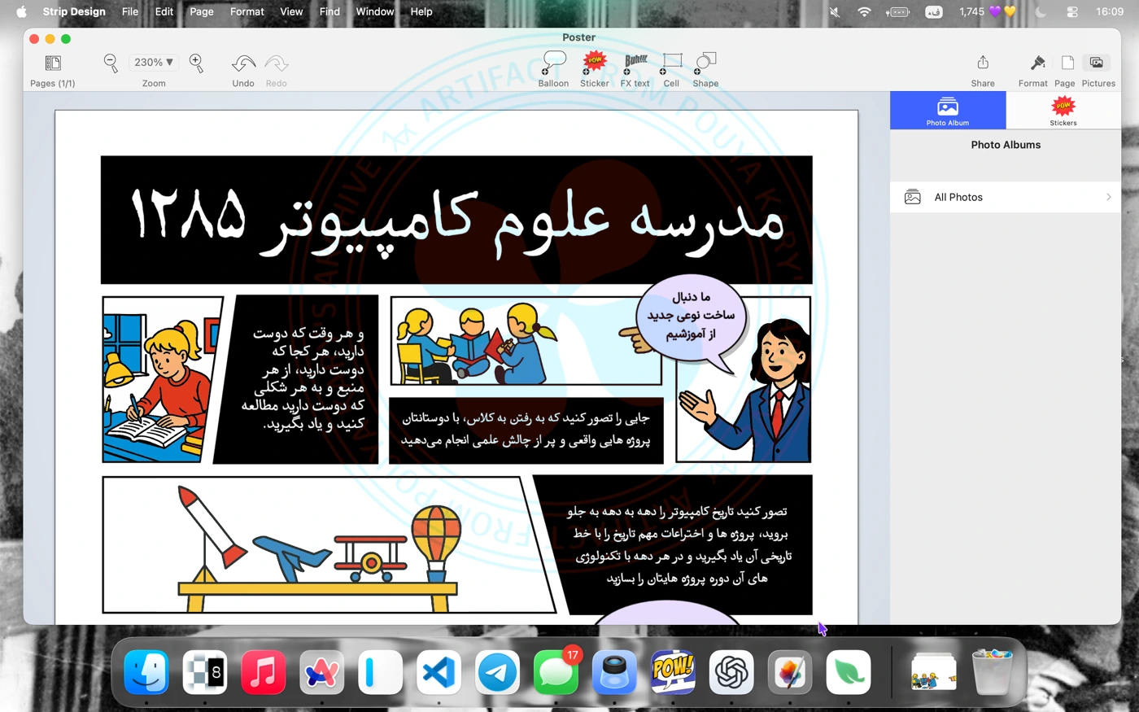The width and height of the screenshot is (1139, 712).
Task: Add a Balloon from the toolbar
Action: coord(553,63)
